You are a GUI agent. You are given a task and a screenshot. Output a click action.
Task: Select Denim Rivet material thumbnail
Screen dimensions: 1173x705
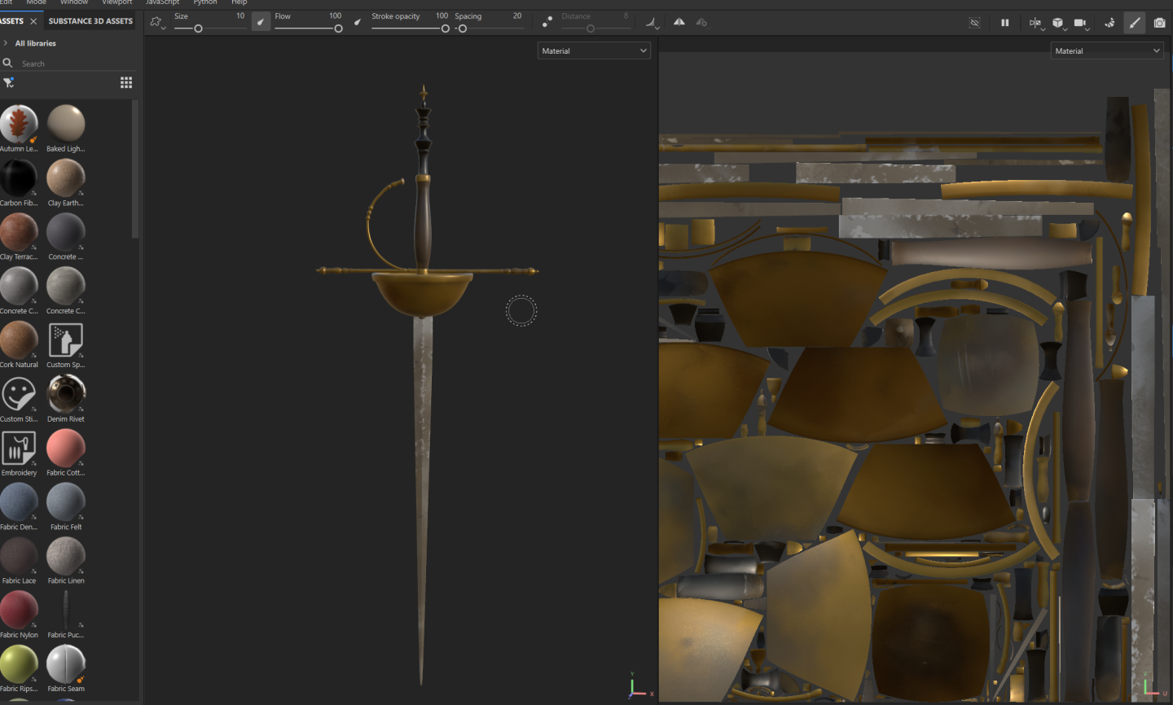click(66, 394)
